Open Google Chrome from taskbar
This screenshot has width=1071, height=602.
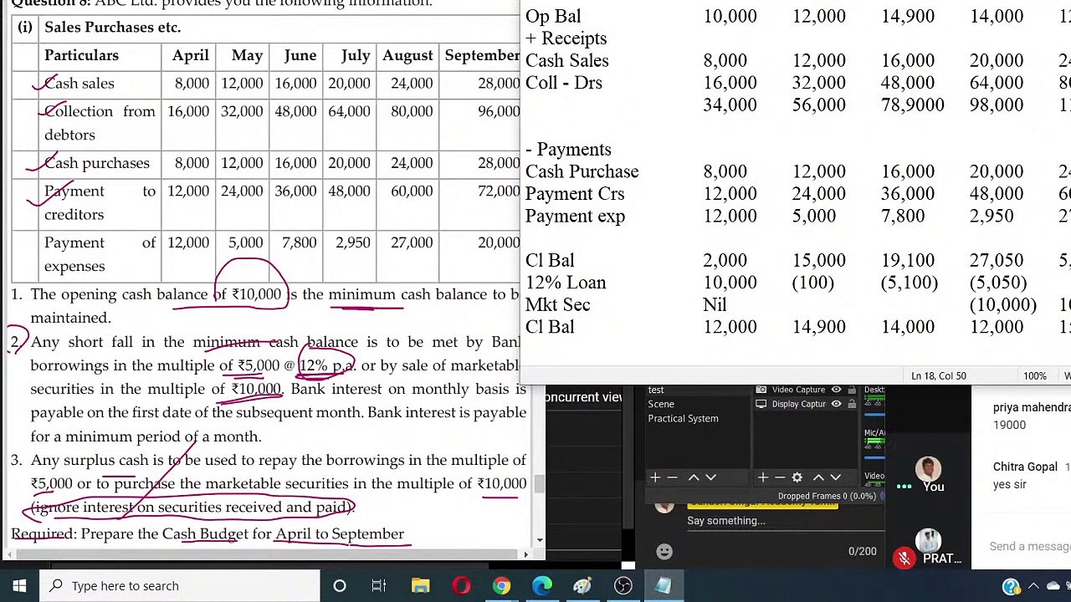(x=501, y=585)
